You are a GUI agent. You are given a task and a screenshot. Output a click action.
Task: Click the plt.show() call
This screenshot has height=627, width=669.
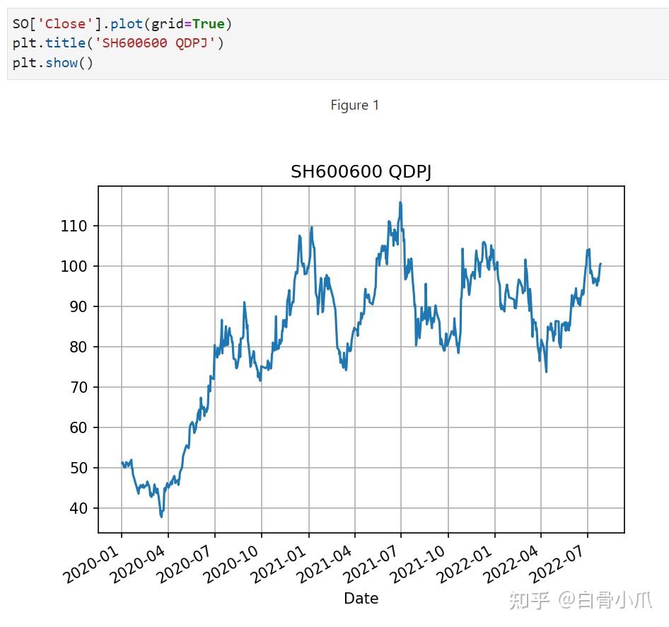(x=53, y=62)
